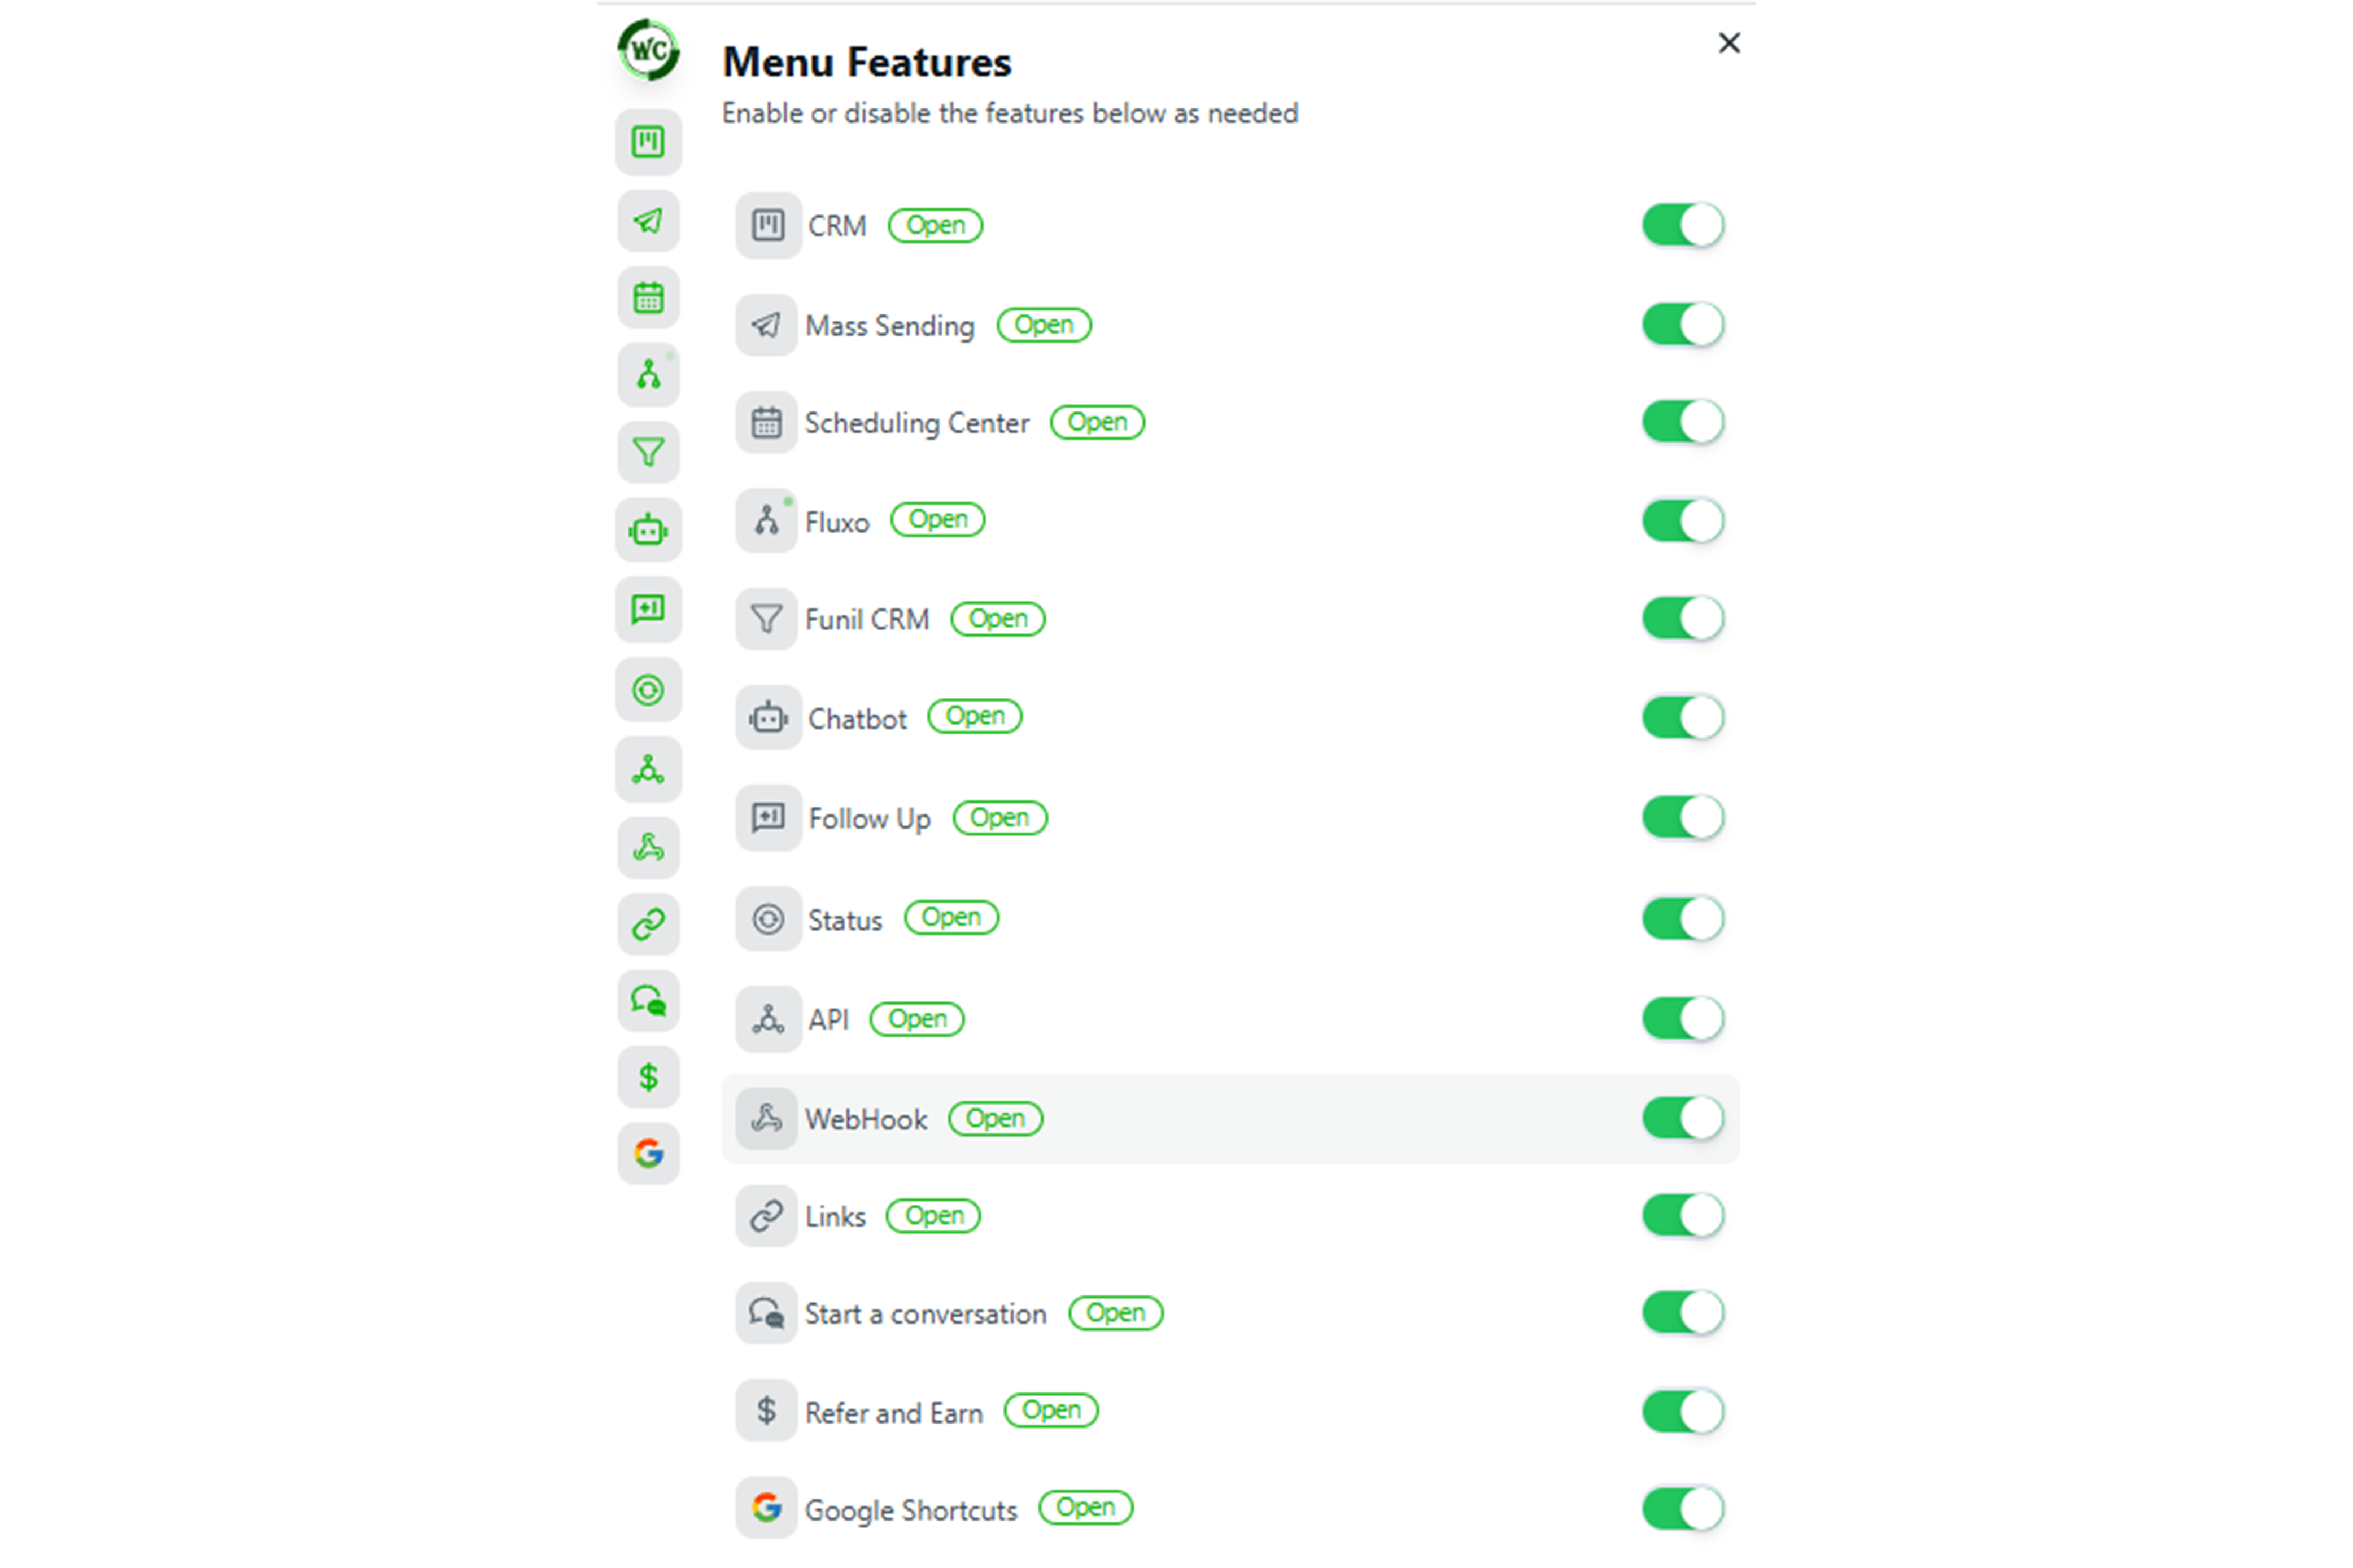
Task: Click Open badge next to Scheduling Center
Action: coord(1097,423)
